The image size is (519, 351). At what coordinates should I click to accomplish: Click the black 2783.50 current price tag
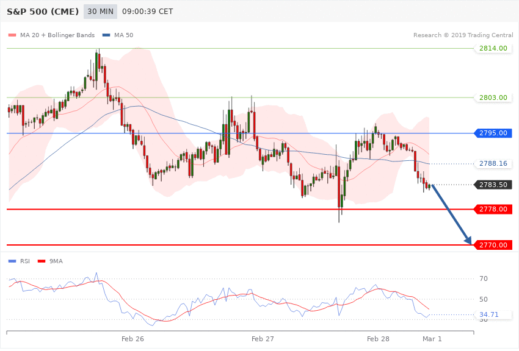pos(493,185)
